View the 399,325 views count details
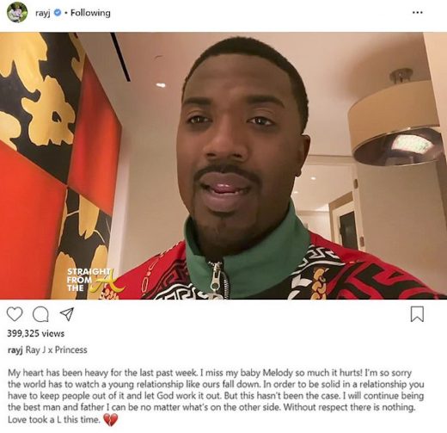This screenshot has height=433, width=447. (x=36, y=333)
